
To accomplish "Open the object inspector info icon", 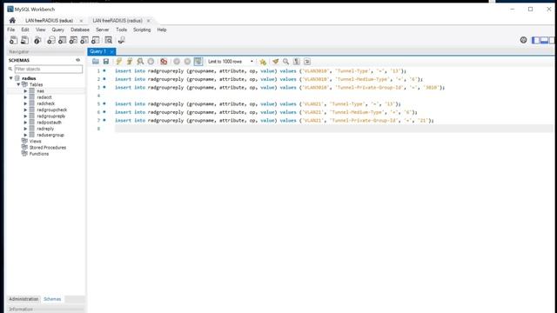I will coord(37,40).
